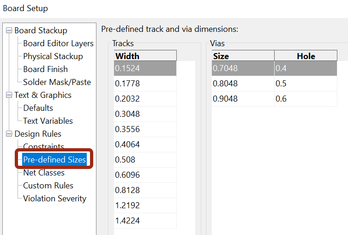Select via size cell 0.8048
The image size is (348, 235).
(243, 84)
